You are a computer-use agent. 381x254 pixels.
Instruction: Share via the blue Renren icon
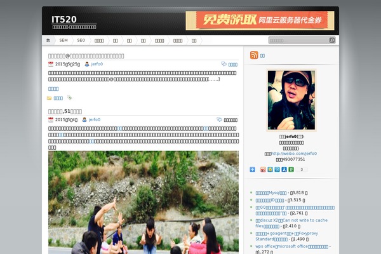[x=284, y=170]
